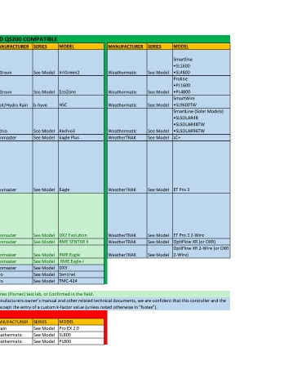Select the OptiFlow XR (or OXR) cell
Image resolution: width=302 pixels, height=392 pixels.
pos(201,242)
